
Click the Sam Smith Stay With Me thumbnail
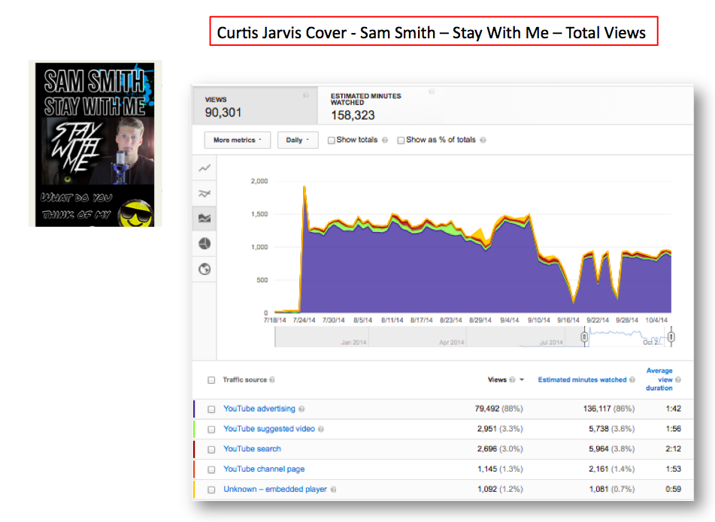coord(95,143)
